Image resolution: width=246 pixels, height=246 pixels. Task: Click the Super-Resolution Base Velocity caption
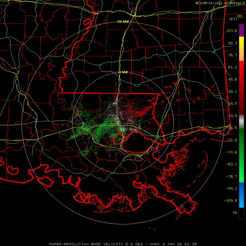pos(123,244)
